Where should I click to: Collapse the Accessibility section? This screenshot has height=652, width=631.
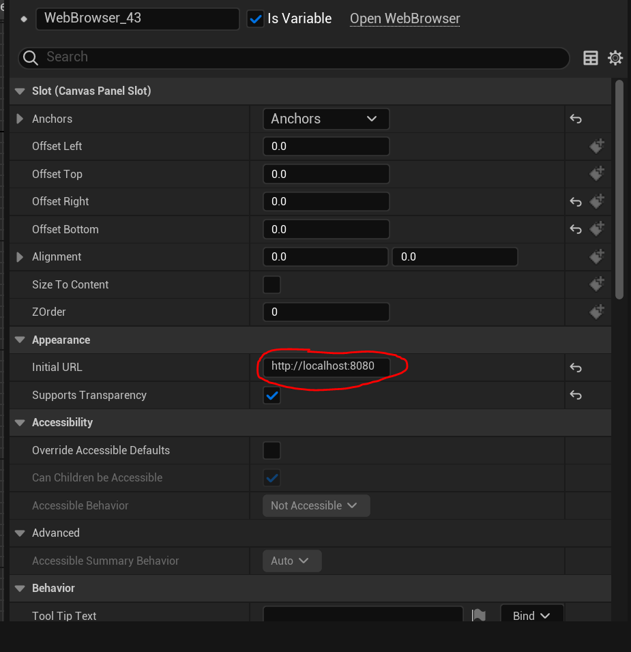coord(20,422)
